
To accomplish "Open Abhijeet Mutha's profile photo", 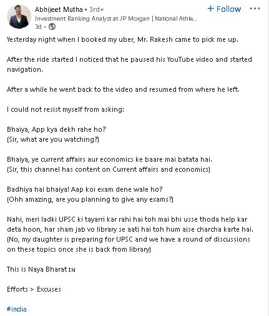I will pos(19,16).
